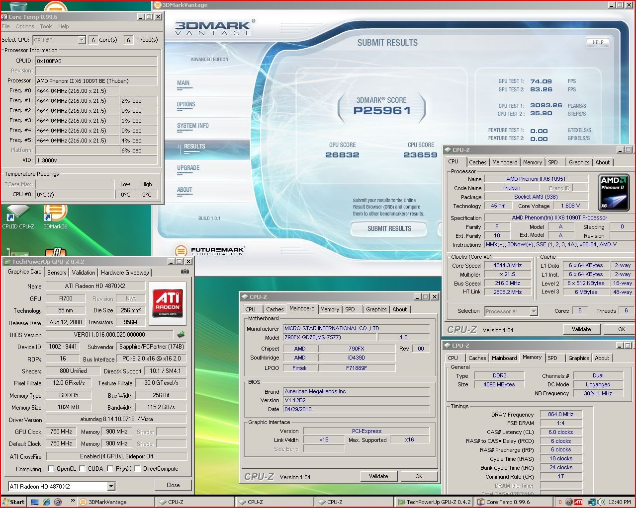
Task: Toggle the DirectCompute checkbox in GPU-Z
Action: click(x=138, y=469)
